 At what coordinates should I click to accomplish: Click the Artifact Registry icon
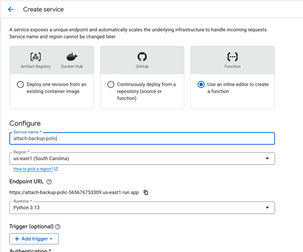tap(35, 57)
